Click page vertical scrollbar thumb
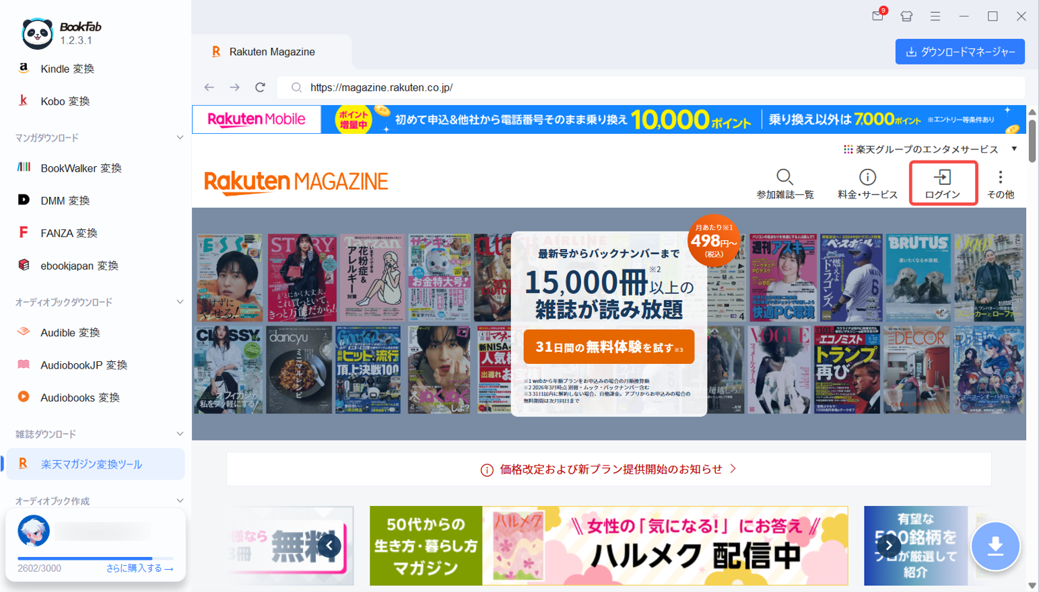 (1032, 140)
